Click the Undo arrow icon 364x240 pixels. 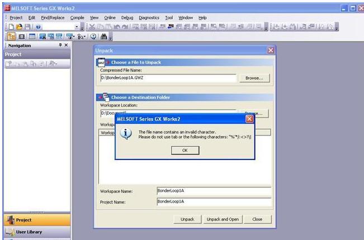[117, 27]
